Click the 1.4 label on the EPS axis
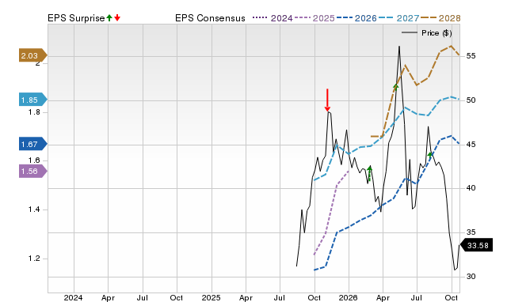507x302 pixels. pos(34,210)
